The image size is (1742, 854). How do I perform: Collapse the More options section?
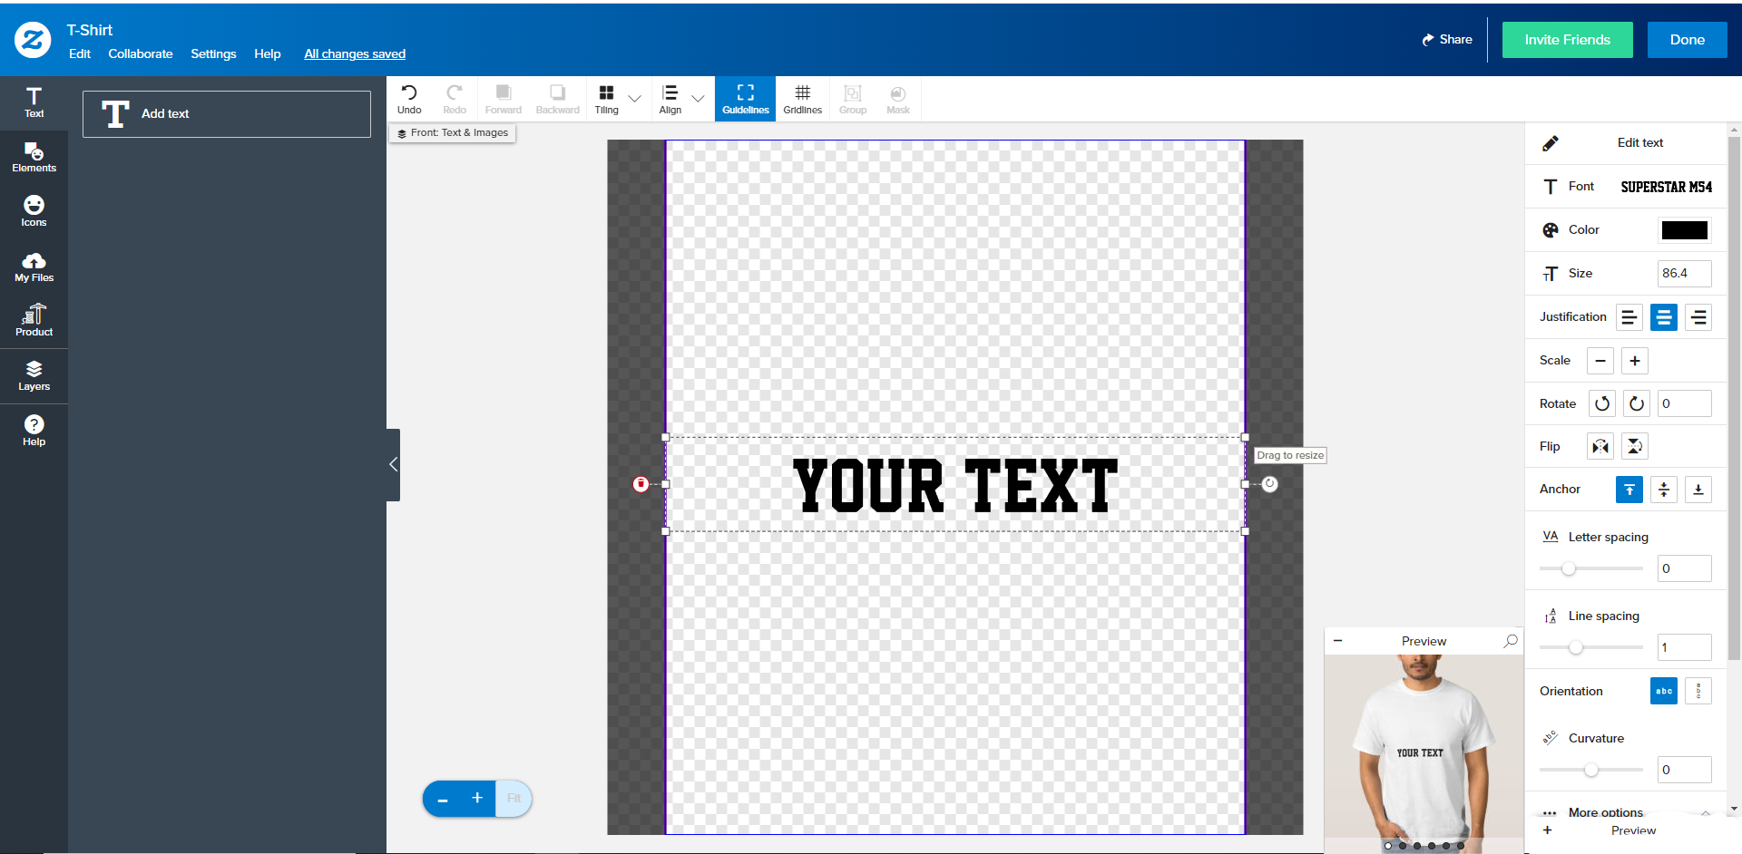pos(1706,812)
